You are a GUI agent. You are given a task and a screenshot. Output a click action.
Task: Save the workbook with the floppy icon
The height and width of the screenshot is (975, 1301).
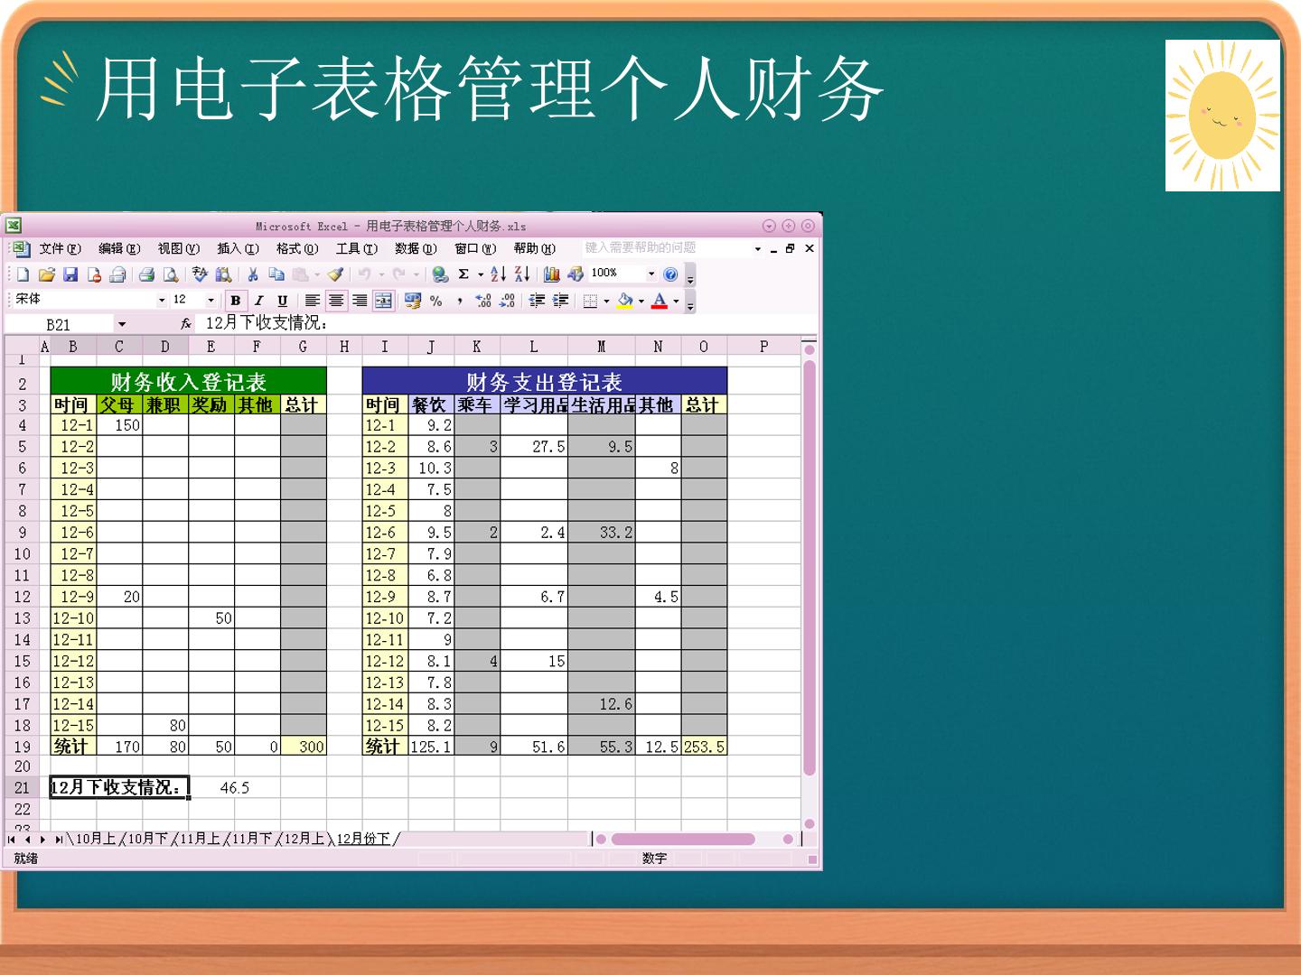70,274
